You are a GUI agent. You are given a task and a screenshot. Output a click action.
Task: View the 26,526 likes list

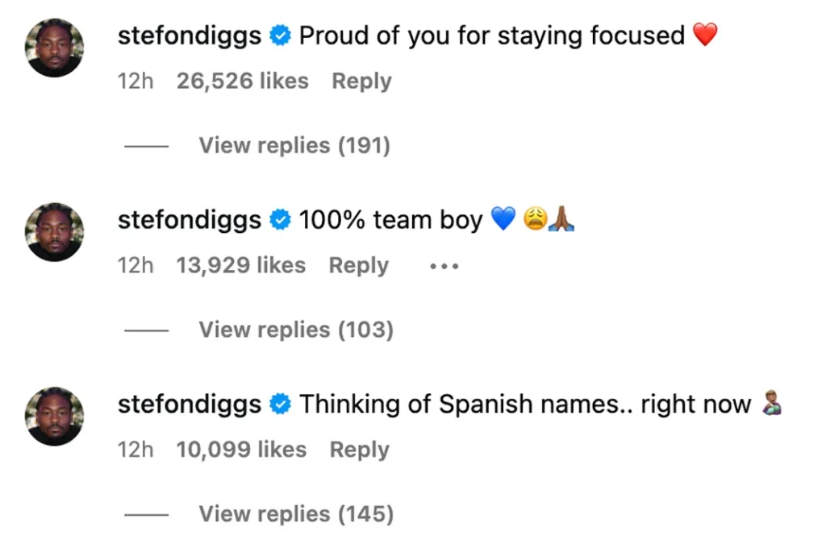pyautogui.click(x=242, y=81)
